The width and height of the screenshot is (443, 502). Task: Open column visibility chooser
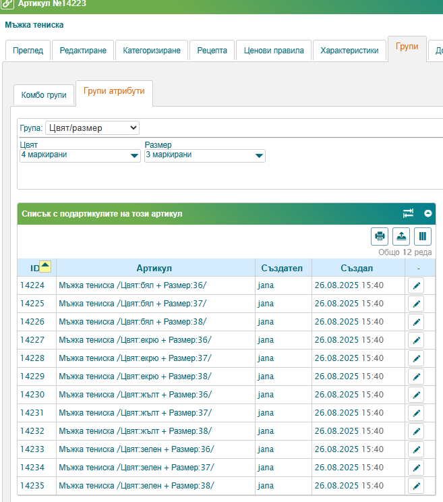pos(423,236)
